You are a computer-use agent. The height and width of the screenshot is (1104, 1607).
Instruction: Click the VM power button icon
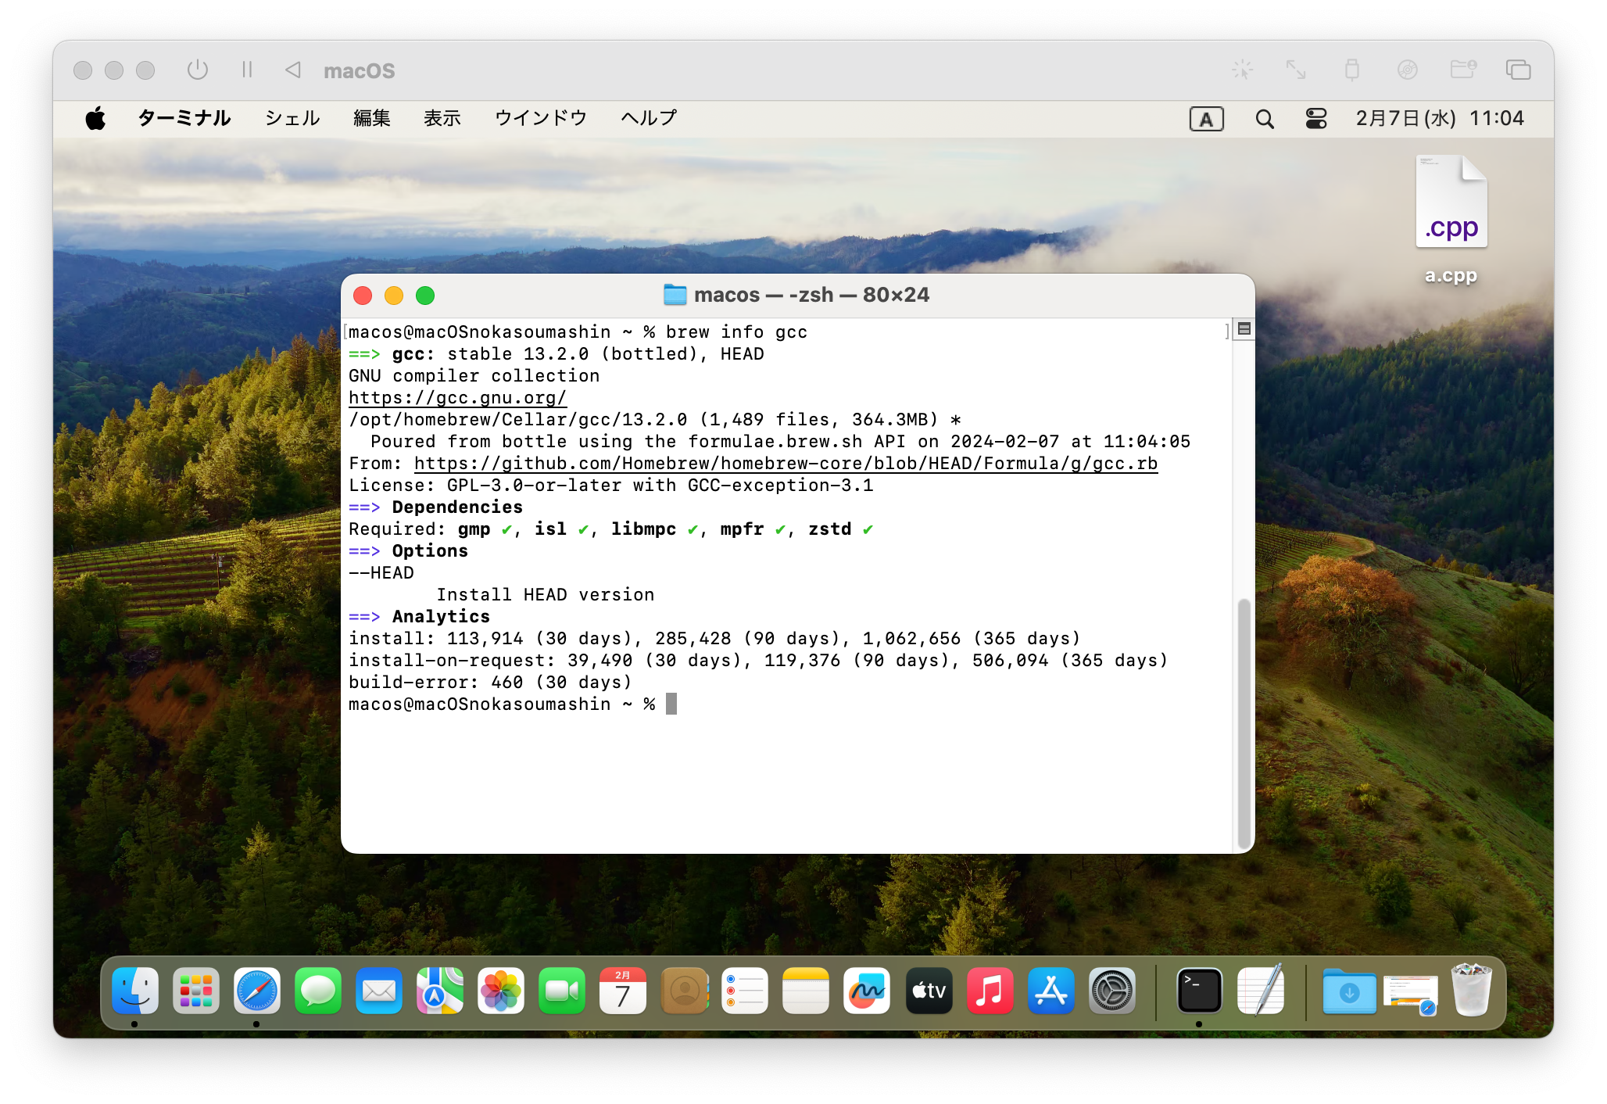[x=198, y=70]
